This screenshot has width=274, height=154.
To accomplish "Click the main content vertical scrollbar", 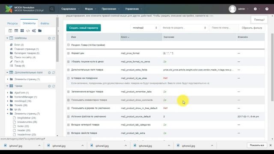I will [272, 67].
